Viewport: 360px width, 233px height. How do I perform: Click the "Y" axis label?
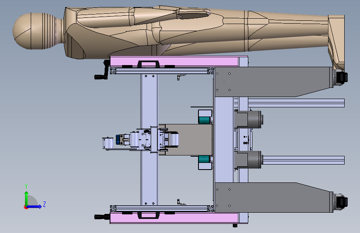click(x=26, y=187)
